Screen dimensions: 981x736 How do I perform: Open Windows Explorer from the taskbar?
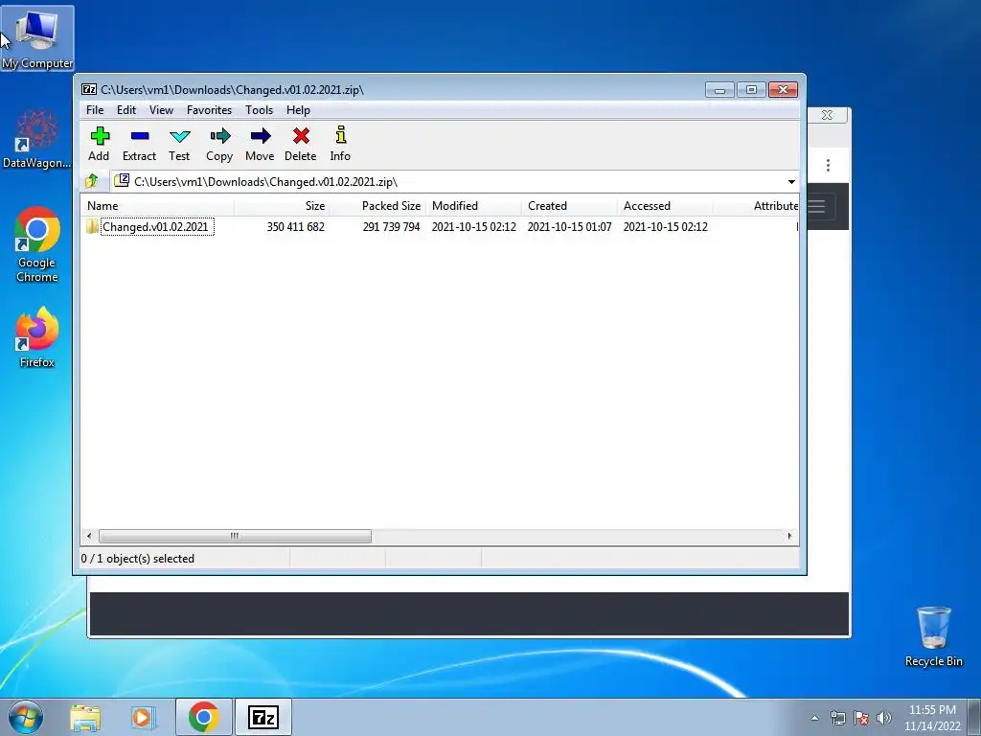point(85,717)
